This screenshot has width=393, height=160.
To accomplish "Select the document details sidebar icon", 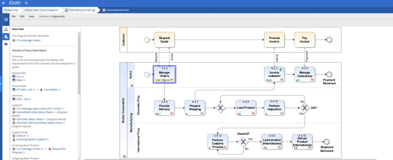I will point(6,37).
